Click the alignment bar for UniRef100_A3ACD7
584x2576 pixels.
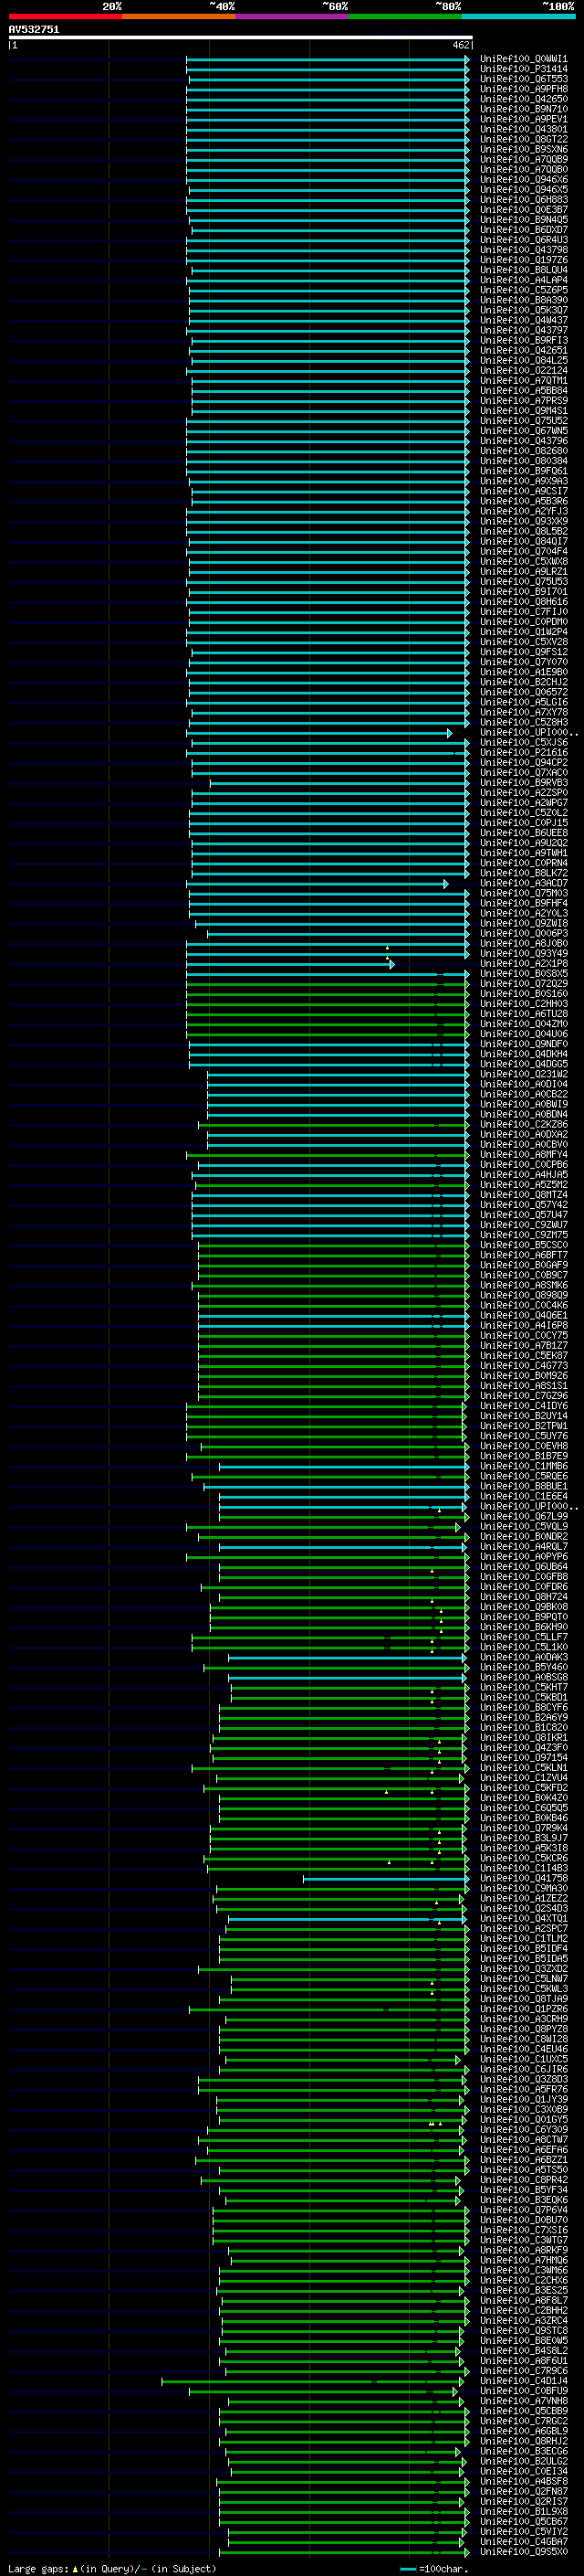point(318,884)
